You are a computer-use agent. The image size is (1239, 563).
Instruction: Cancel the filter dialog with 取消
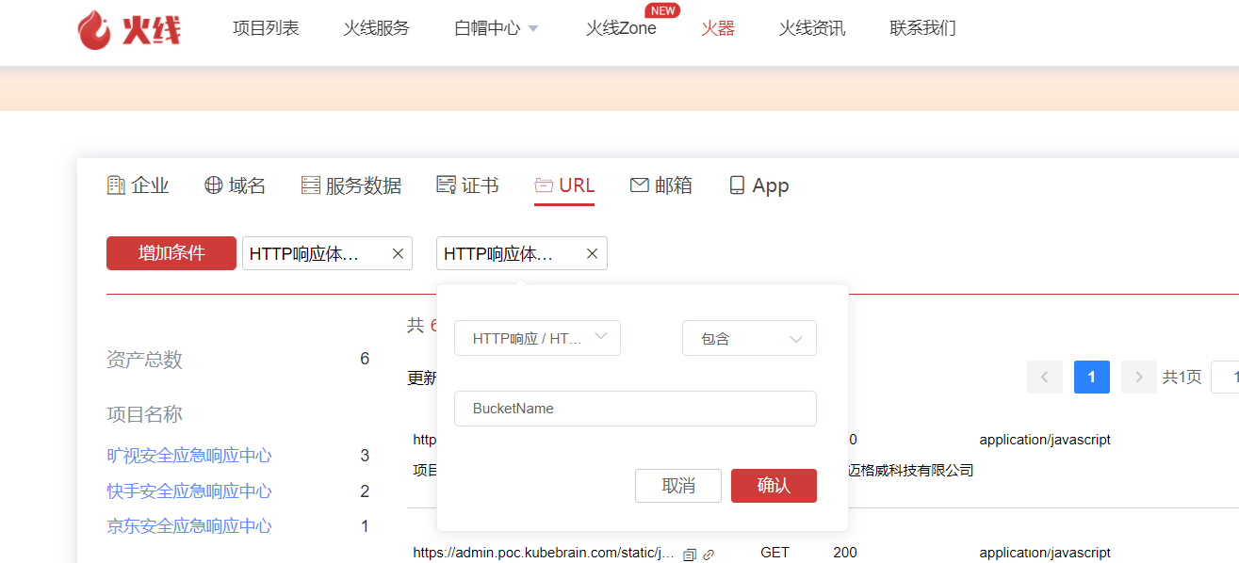[678, 486]
